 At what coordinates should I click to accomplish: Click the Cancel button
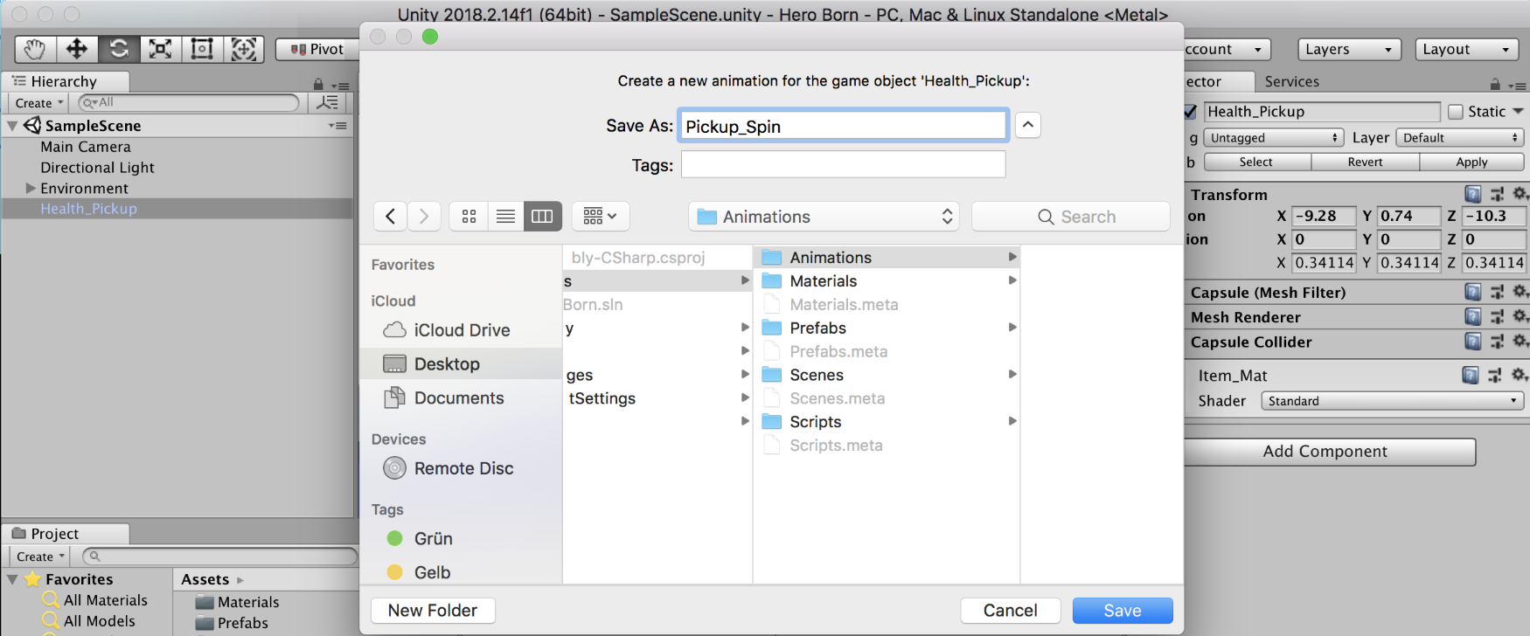tap(1011, 611)
